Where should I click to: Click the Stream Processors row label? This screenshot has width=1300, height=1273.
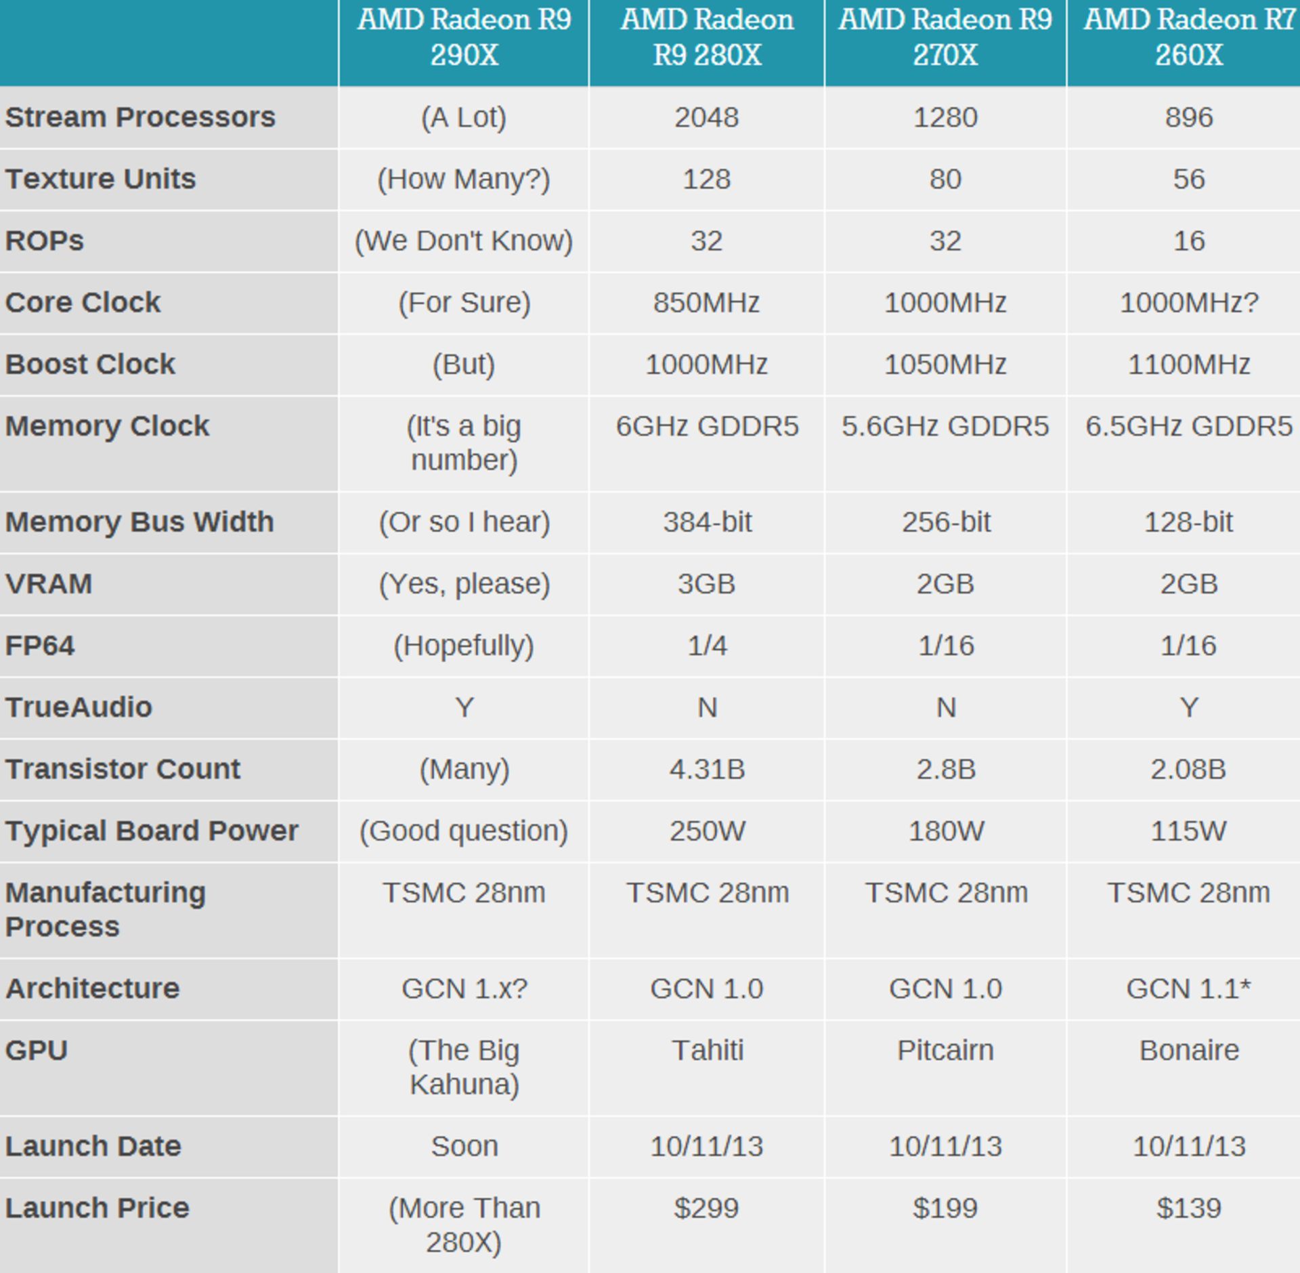point(140,117)
